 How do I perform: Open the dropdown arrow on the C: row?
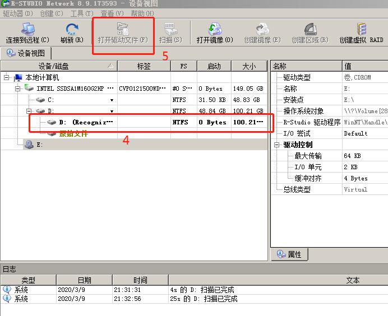click(x=112, y=100)
